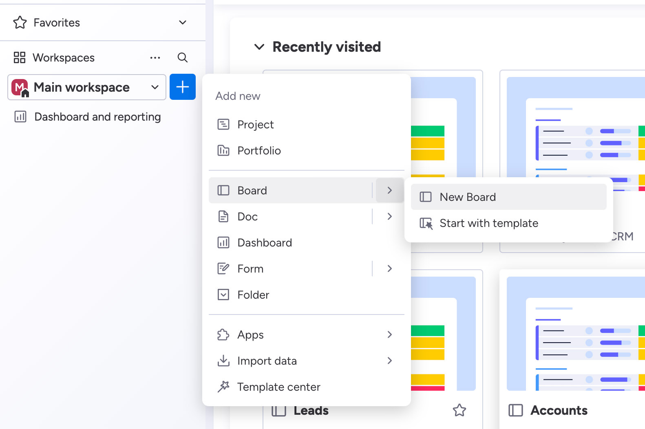Viewport: 645px width, 429px height.
Task: Select Dashboard menu entry
Action: 306,242
